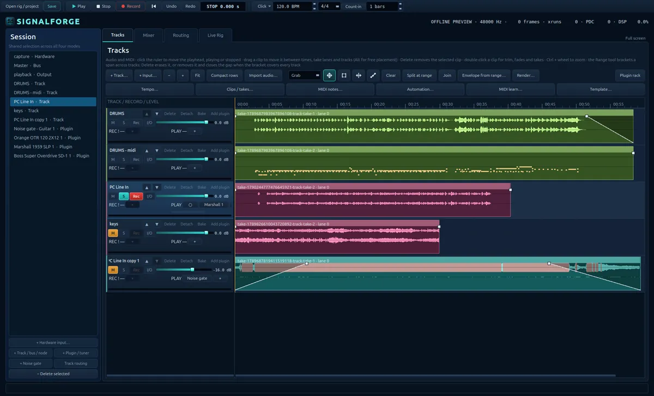Select Noise gate - Guitar 1 in Session list
654x396 pixels.
coord(53,129)
